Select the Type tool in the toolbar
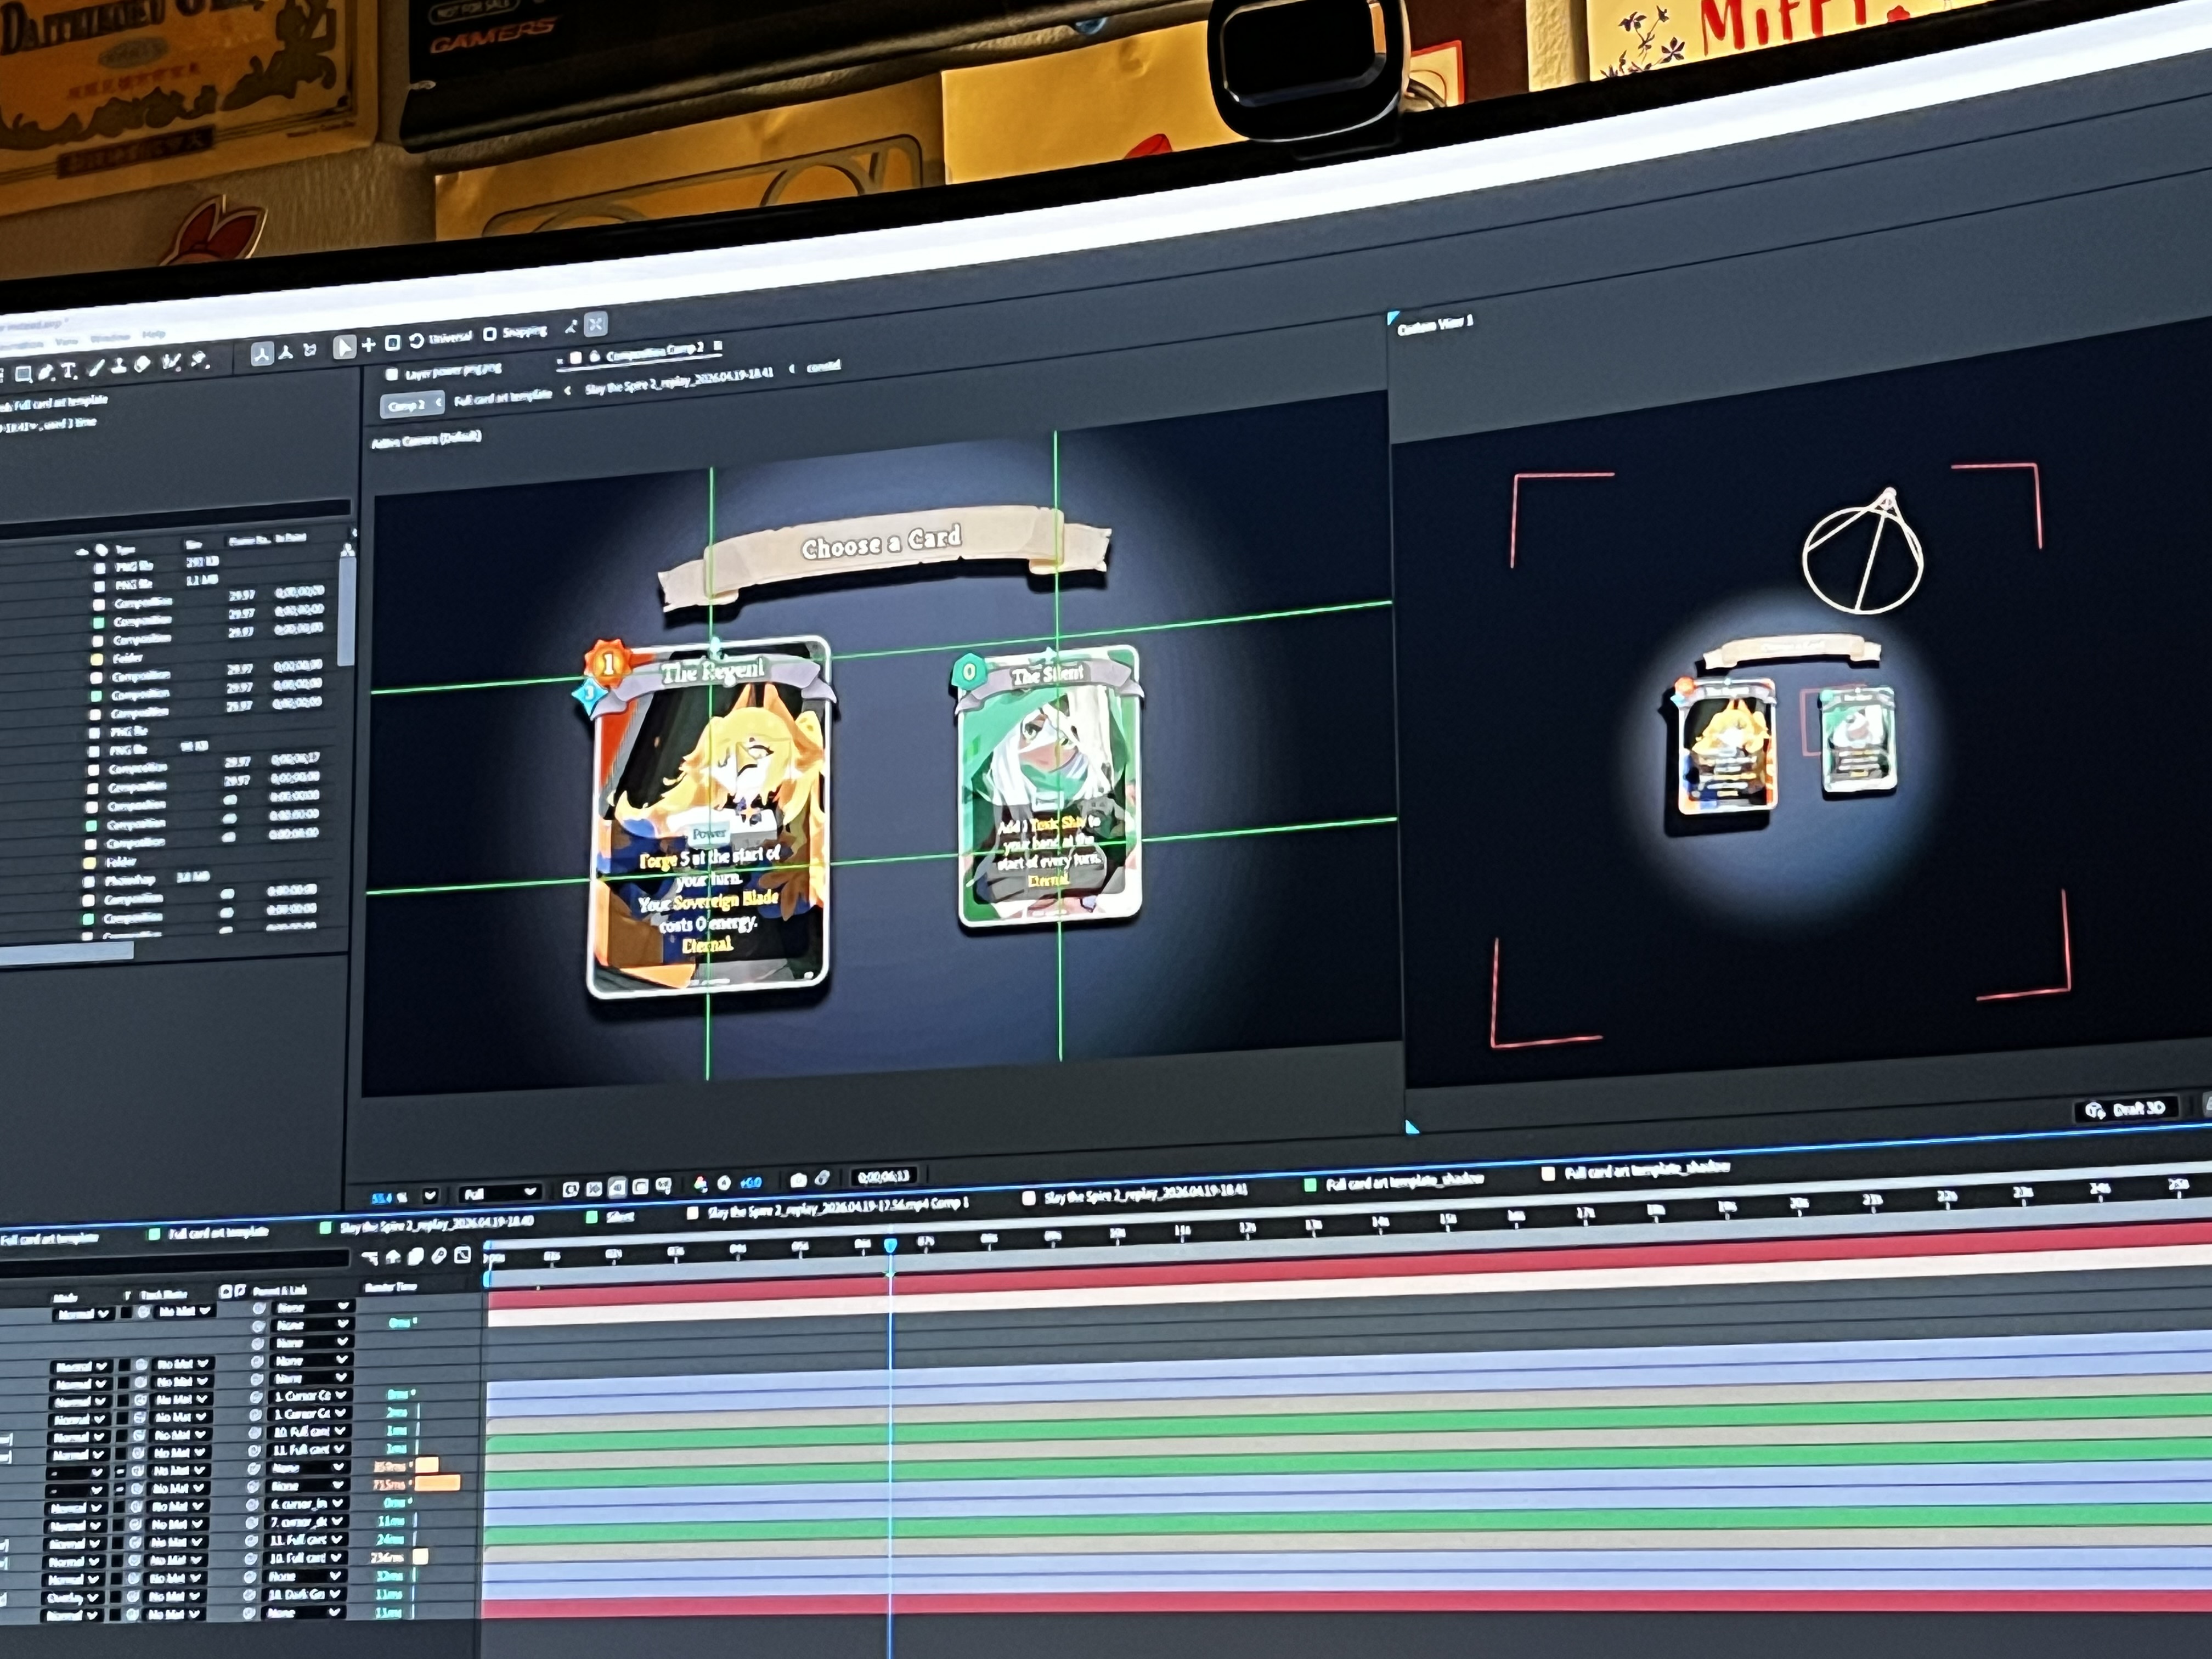The width and height of the screenshot is (2212, 1659). point(68,371)
